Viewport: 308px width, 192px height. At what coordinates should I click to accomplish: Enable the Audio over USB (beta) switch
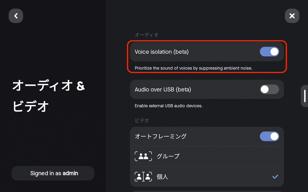269,89
